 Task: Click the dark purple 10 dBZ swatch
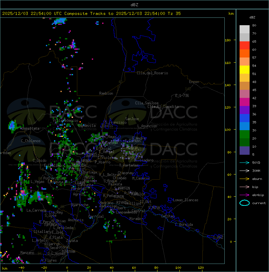click(x=244, y=151)
